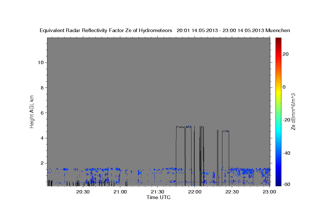Click the 22:00 time tick label

[195, 192]
